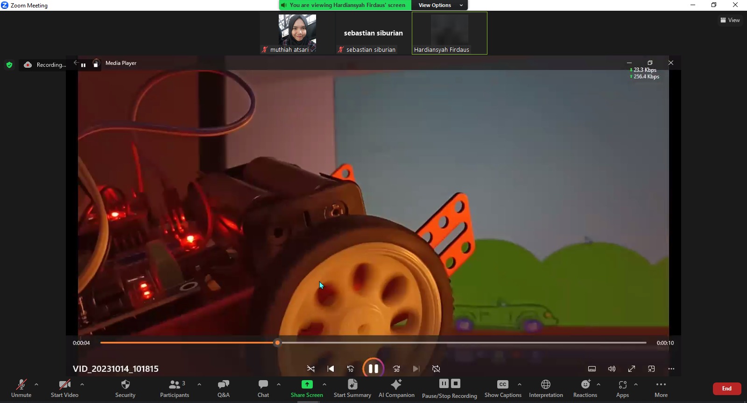Screen dimensions: 747x403
Task: Click the Media Player back arrow
Action: pyautogui.click(x=76, y=63)
